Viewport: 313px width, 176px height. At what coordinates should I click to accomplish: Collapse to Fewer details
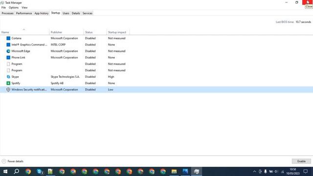(x=13, y=161)
